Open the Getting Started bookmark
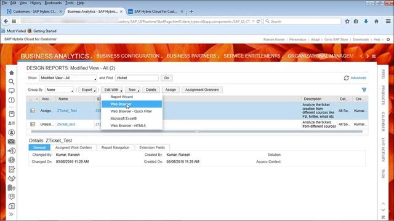Viewport: 394px width, 221px height. tap(42, 31)
